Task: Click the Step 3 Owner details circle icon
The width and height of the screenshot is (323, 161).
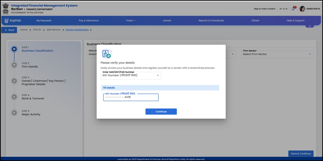Action: tap(14, 81)
